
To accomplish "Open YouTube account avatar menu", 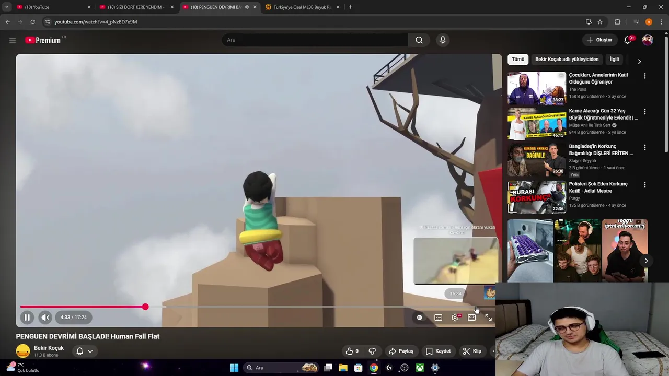I will pyautogui.click(x=648, y=40).
